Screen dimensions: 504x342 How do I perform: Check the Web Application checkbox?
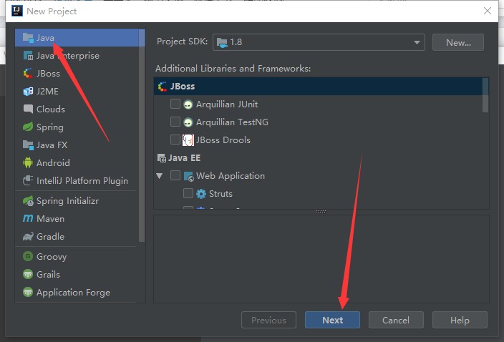pos(175,176)
